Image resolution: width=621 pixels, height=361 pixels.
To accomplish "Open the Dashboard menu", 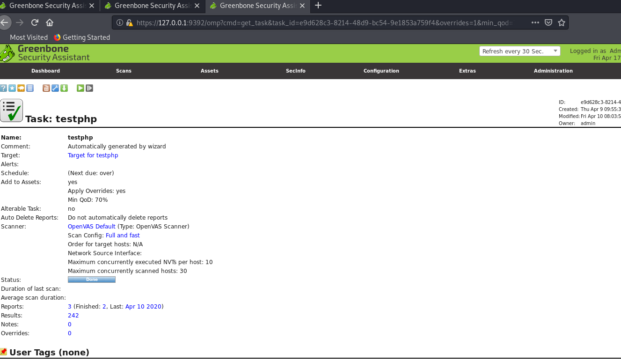I will (x=45, y=71).
